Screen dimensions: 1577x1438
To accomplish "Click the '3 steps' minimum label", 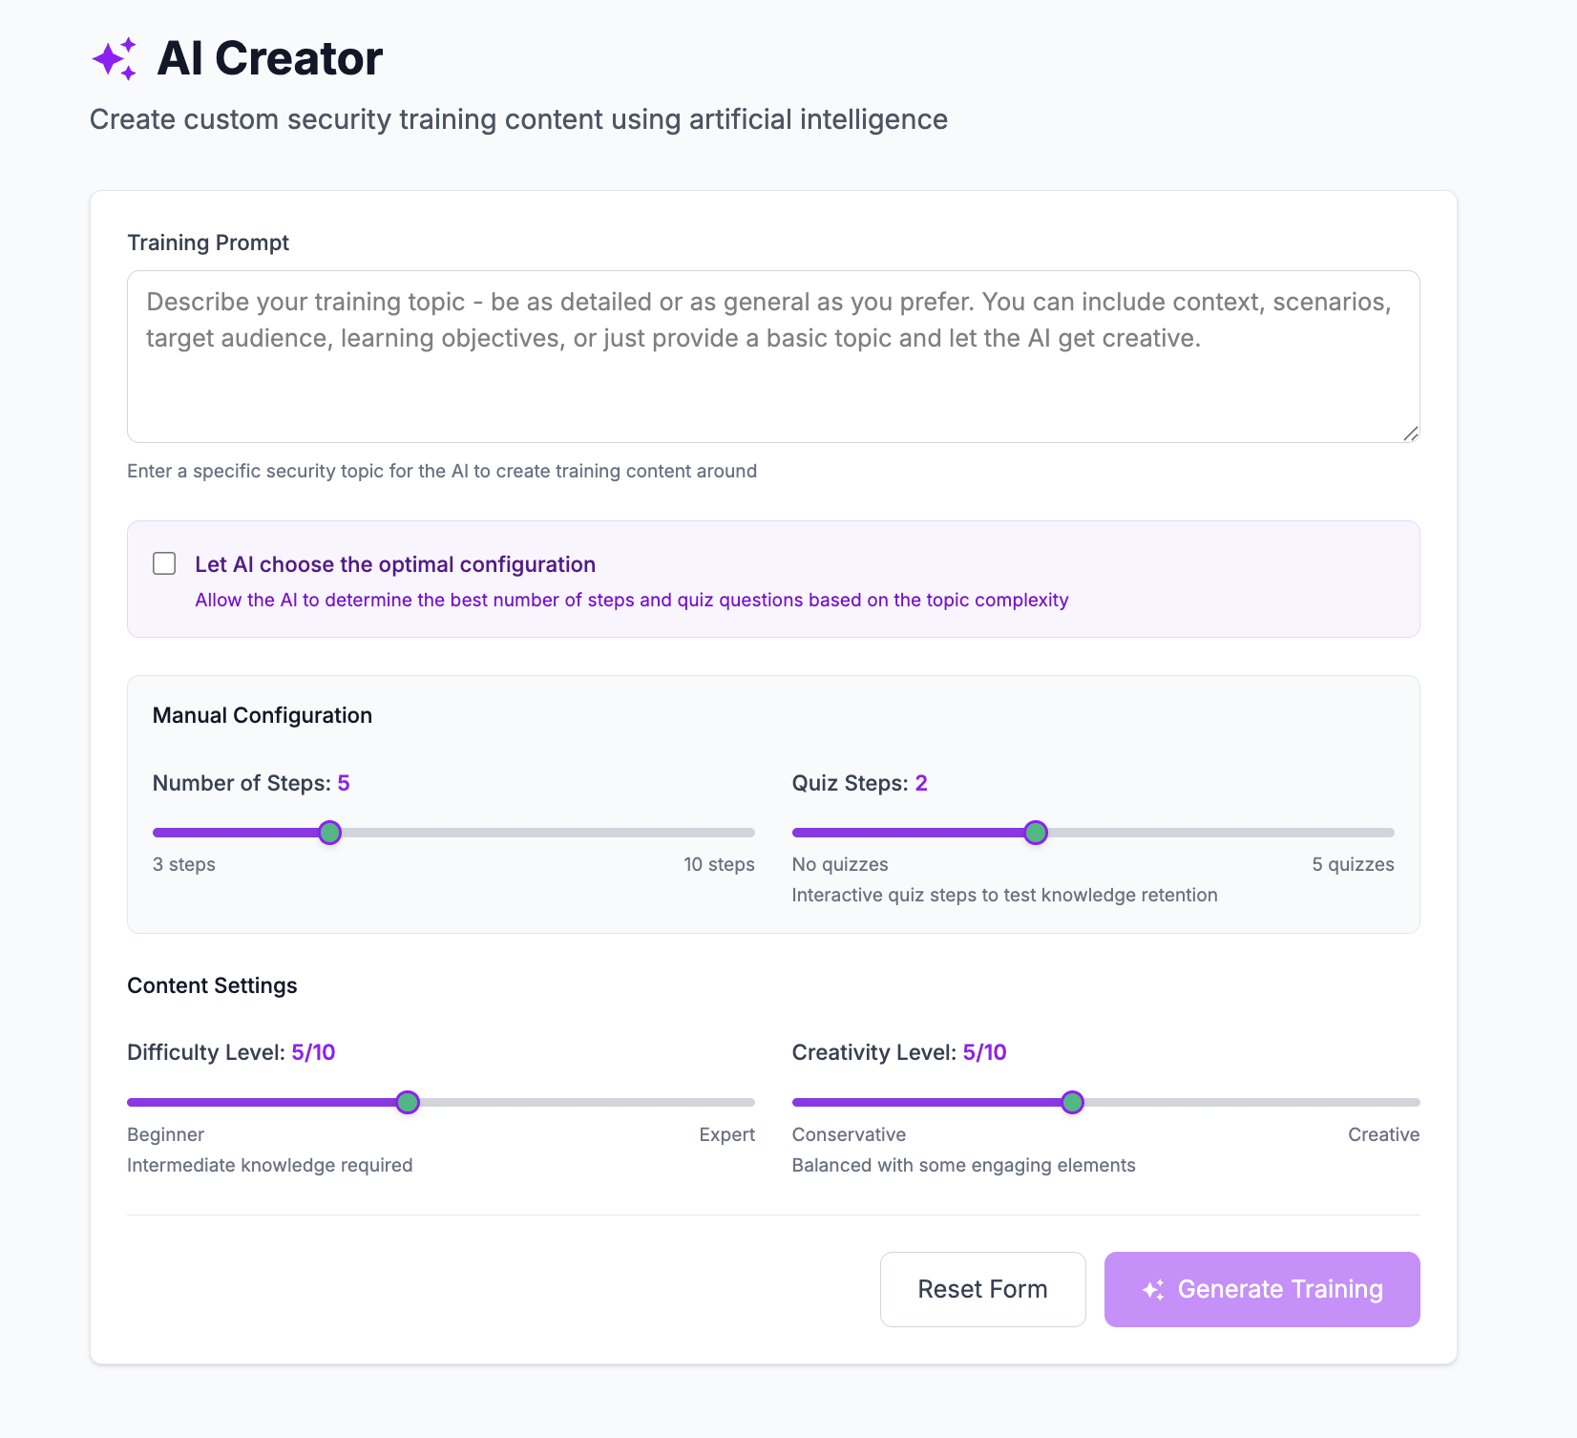I will 184,864.
